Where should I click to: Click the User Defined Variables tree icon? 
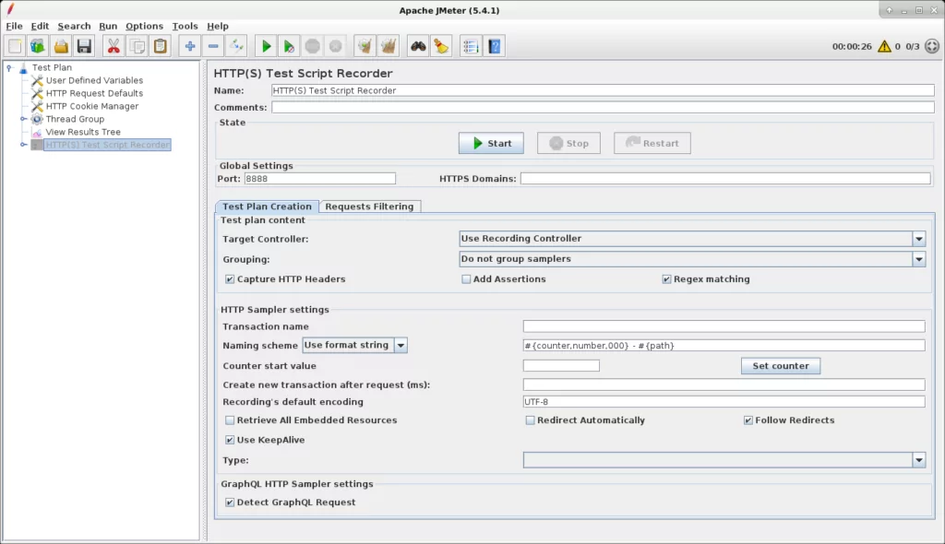(x=37, y=80)
